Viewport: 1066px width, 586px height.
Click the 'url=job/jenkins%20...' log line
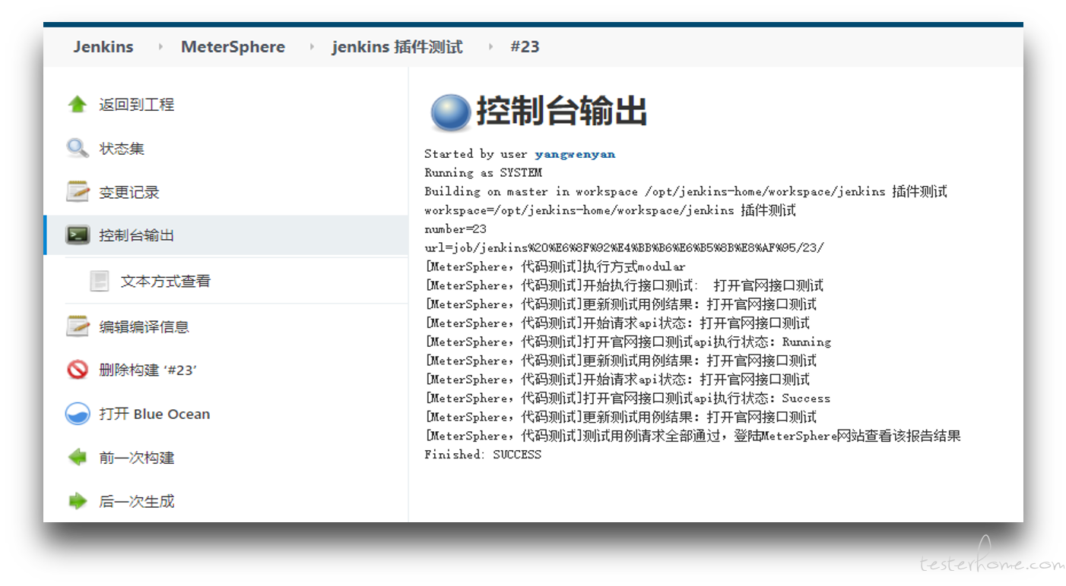624,248
